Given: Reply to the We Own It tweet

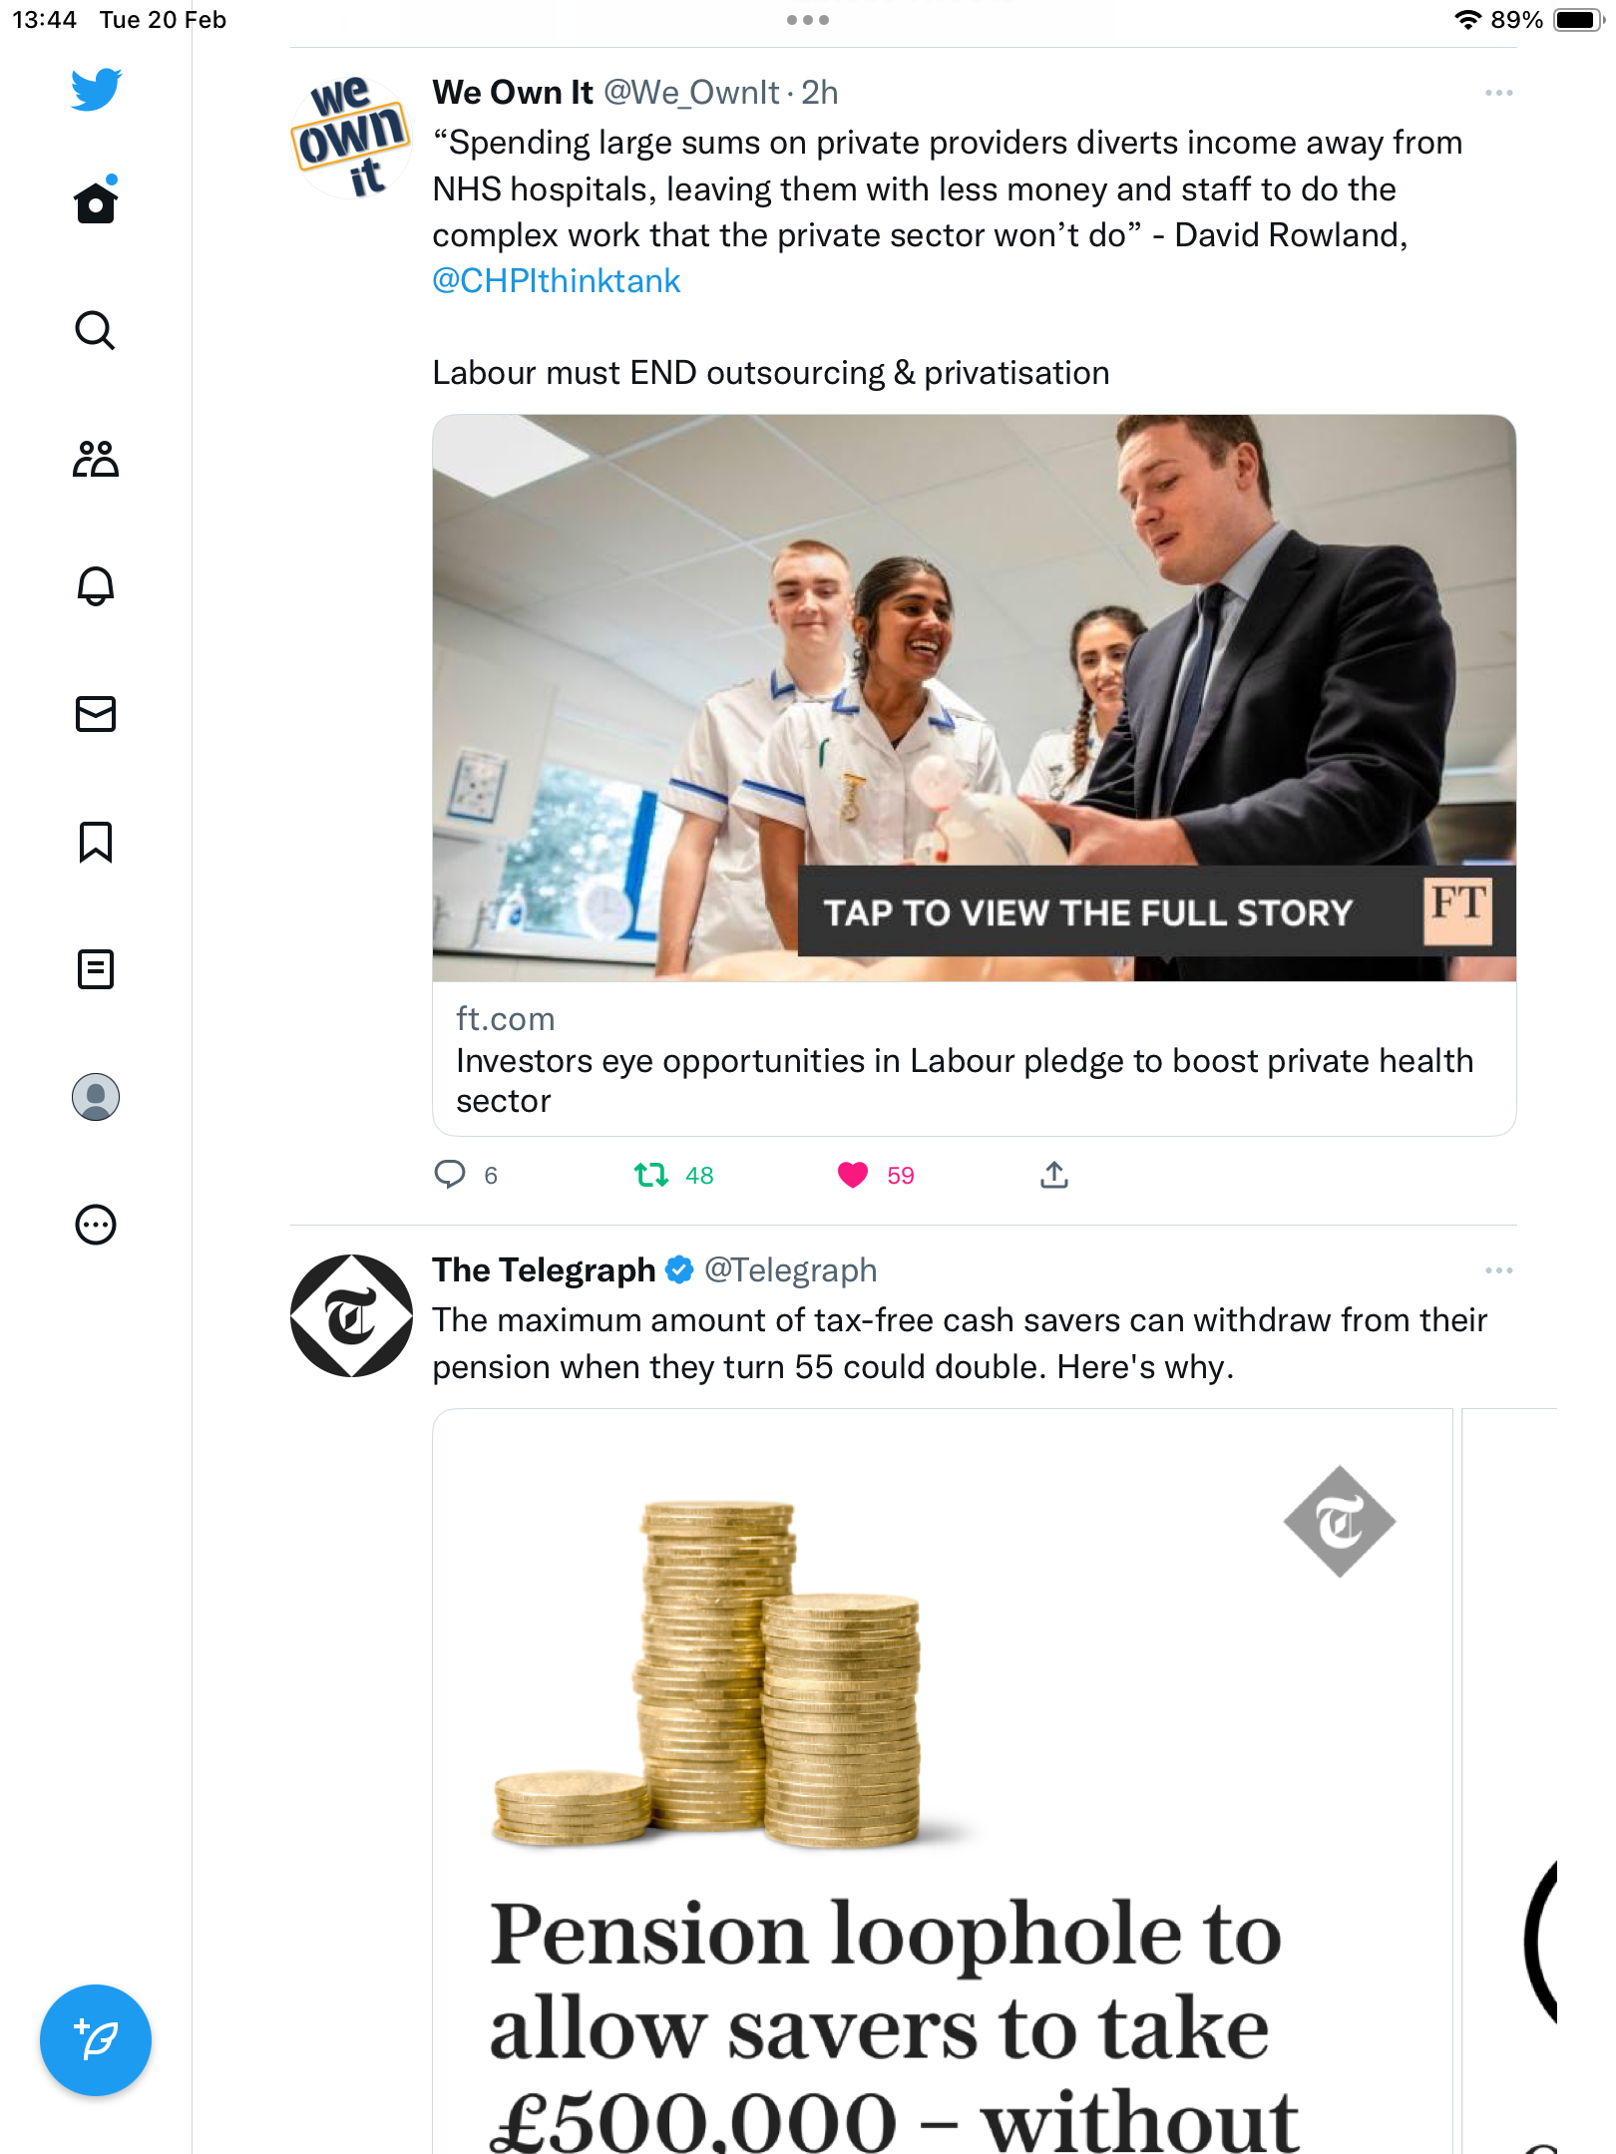Looking at the screenshot, I should (x=450, y=1174).
